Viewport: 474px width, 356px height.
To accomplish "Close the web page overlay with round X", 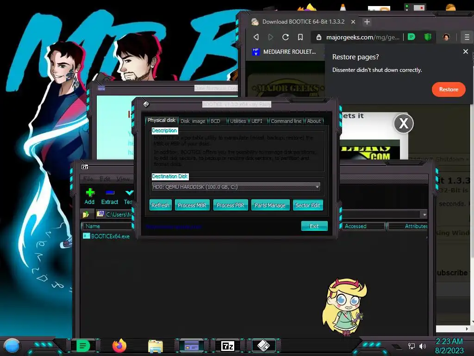I will coord(404,123).
